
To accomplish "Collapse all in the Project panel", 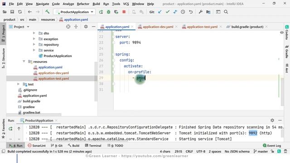I will click(x=76, y=27).
